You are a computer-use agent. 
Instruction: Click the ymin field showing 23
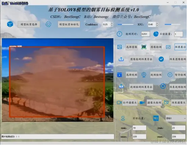[179, 128]
